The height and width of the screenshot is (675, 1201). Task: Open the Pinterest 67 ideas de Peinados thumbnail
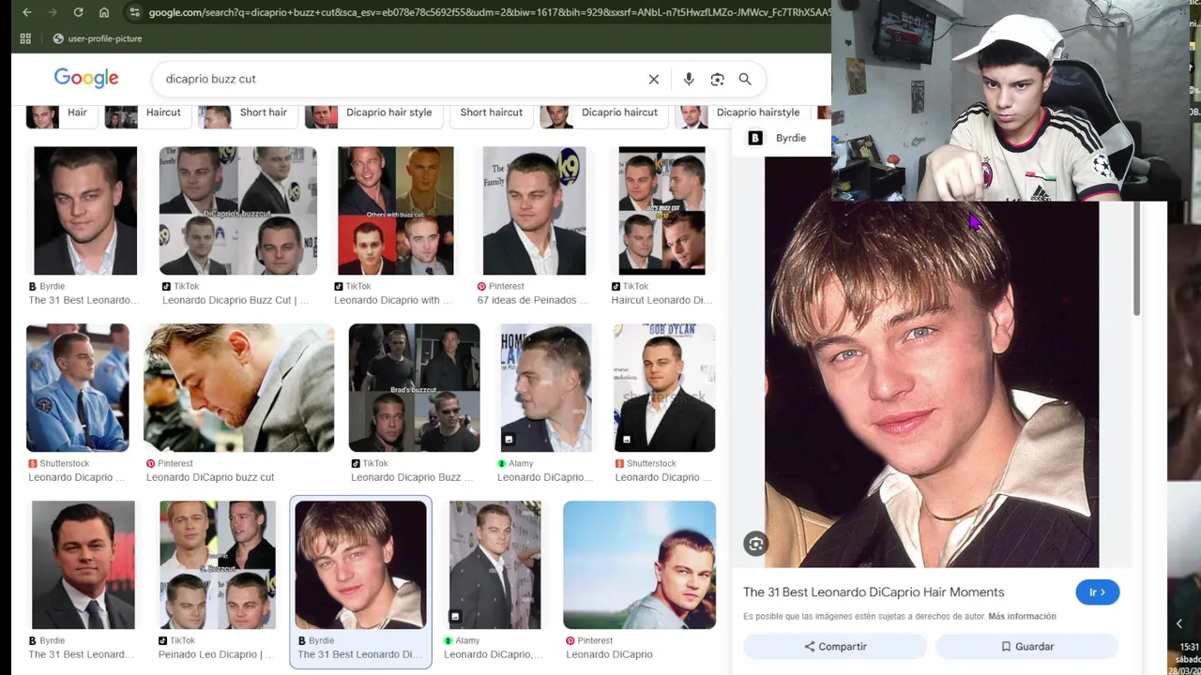(534, 211)
